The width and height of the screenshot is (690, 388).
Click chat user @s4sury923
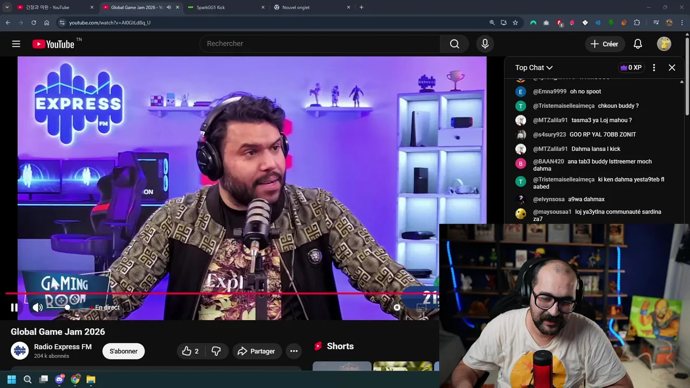coord(549,135)
